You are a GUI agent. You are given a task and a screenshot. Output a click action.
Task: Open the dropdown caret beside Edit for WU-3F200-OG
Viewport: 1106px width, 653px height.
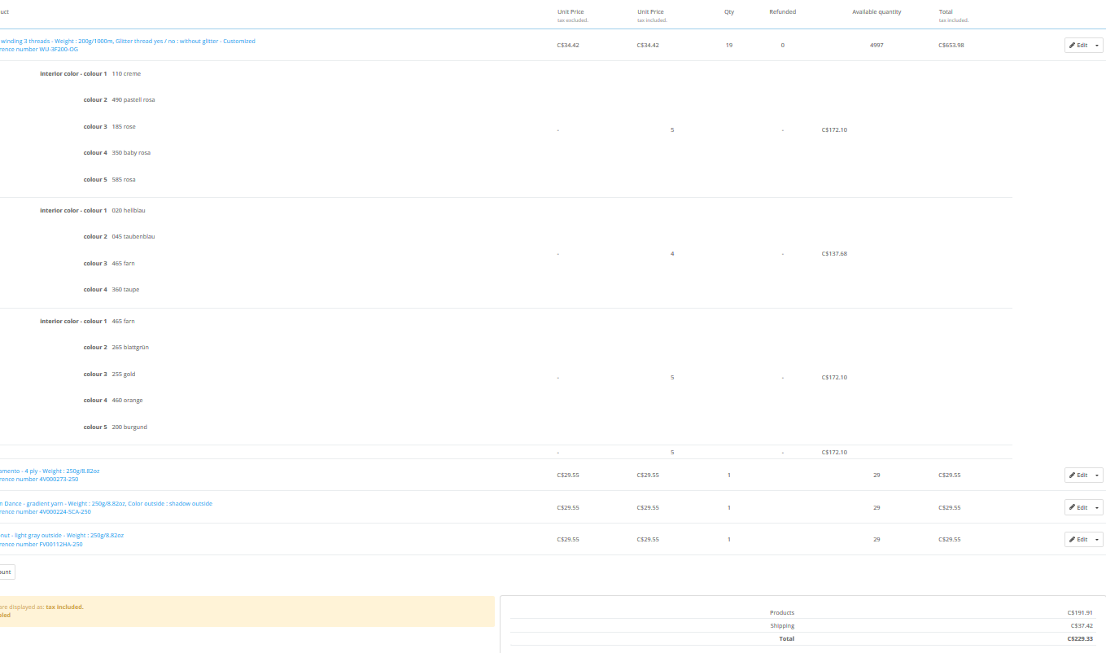(1097, 46)
